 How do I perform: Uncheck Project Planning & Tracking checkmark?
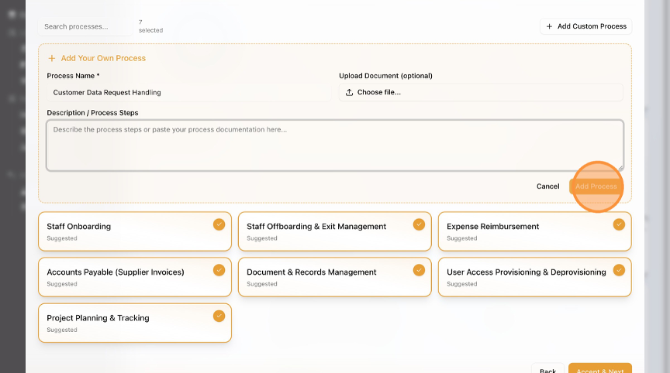219,316
